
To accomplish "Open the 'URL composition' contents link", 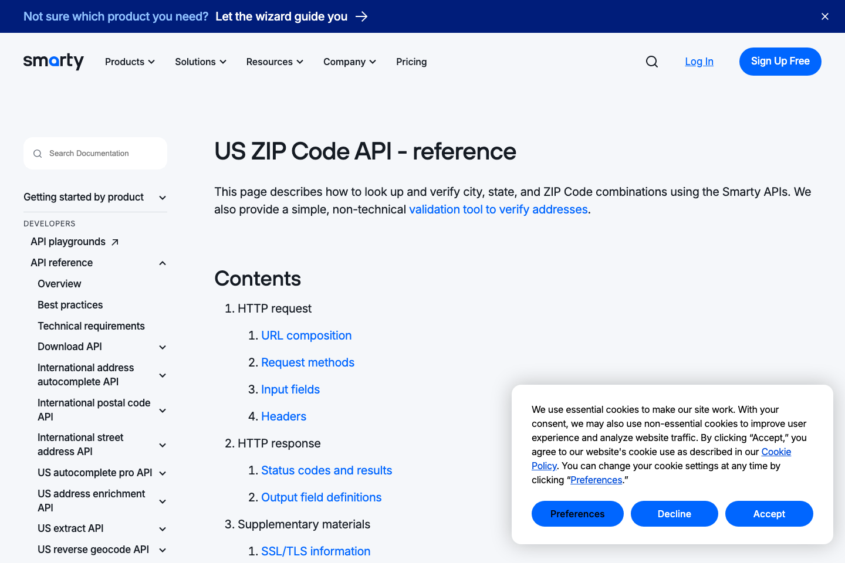I will click(x=306, y=335).
